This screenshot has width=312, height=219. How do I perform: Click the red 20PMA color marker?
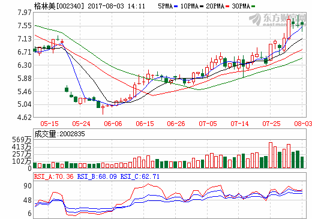point(227,7)
